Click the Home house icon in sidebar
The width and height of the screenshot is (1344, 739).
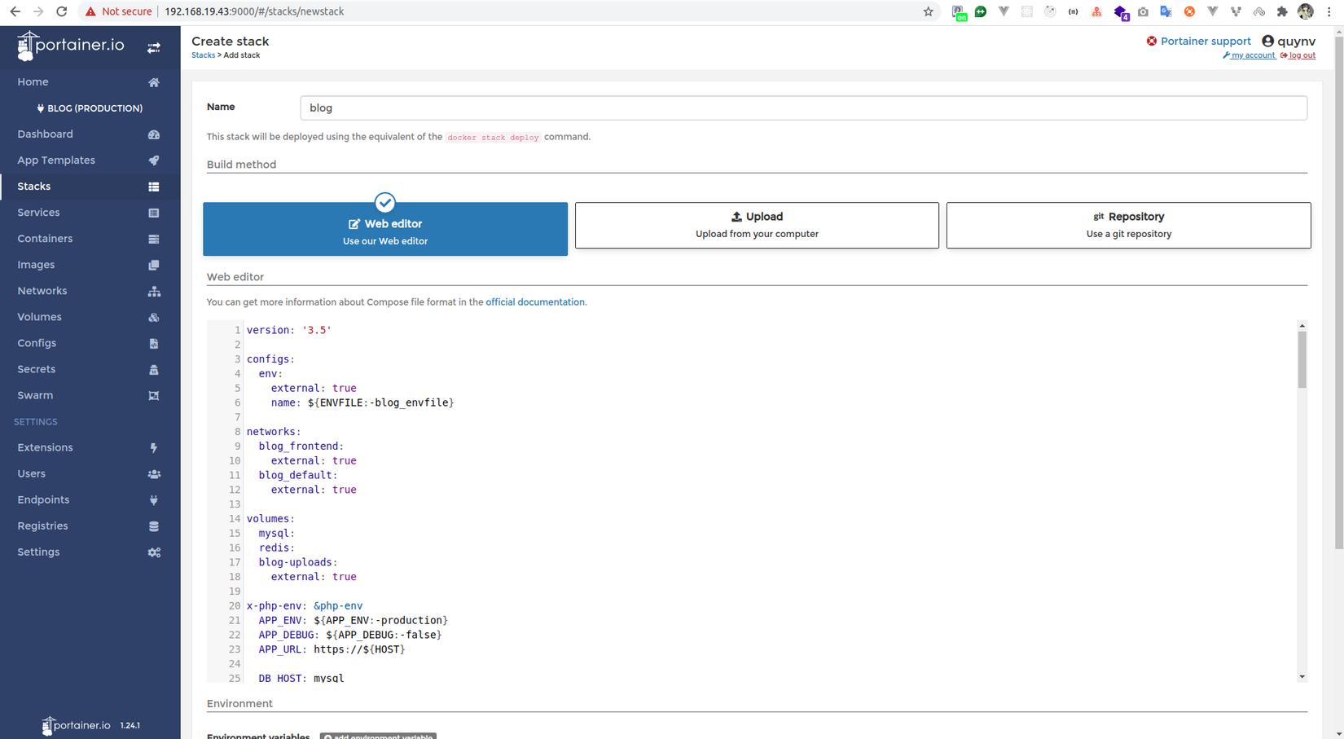tap(153, 82)
